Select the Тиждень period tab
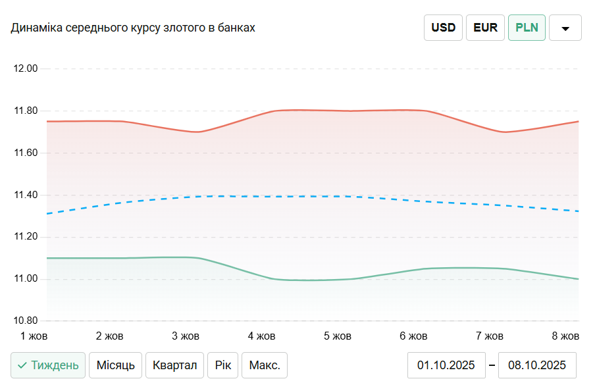595x385 pixels. (48, 365)
